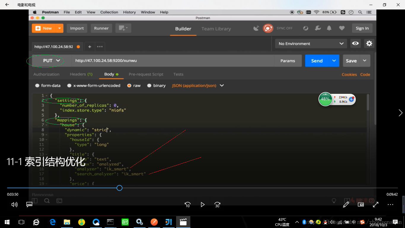Open the Authorization tab
Screen dimensions: 405x228
(46, 74)
